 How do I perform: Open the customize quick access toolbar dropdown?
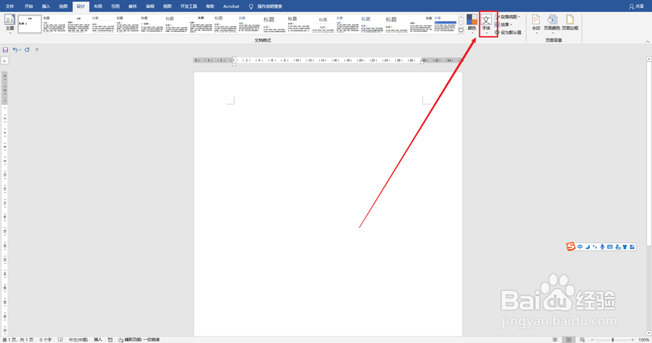[37, 50]
